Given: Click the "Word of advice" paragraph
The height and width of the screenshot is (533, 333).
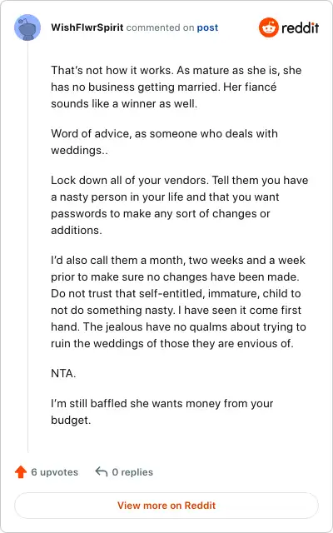Looking at the screenshot, I should point(165,142).
